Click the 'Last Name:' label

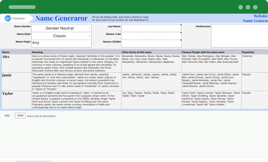[114, 26]
